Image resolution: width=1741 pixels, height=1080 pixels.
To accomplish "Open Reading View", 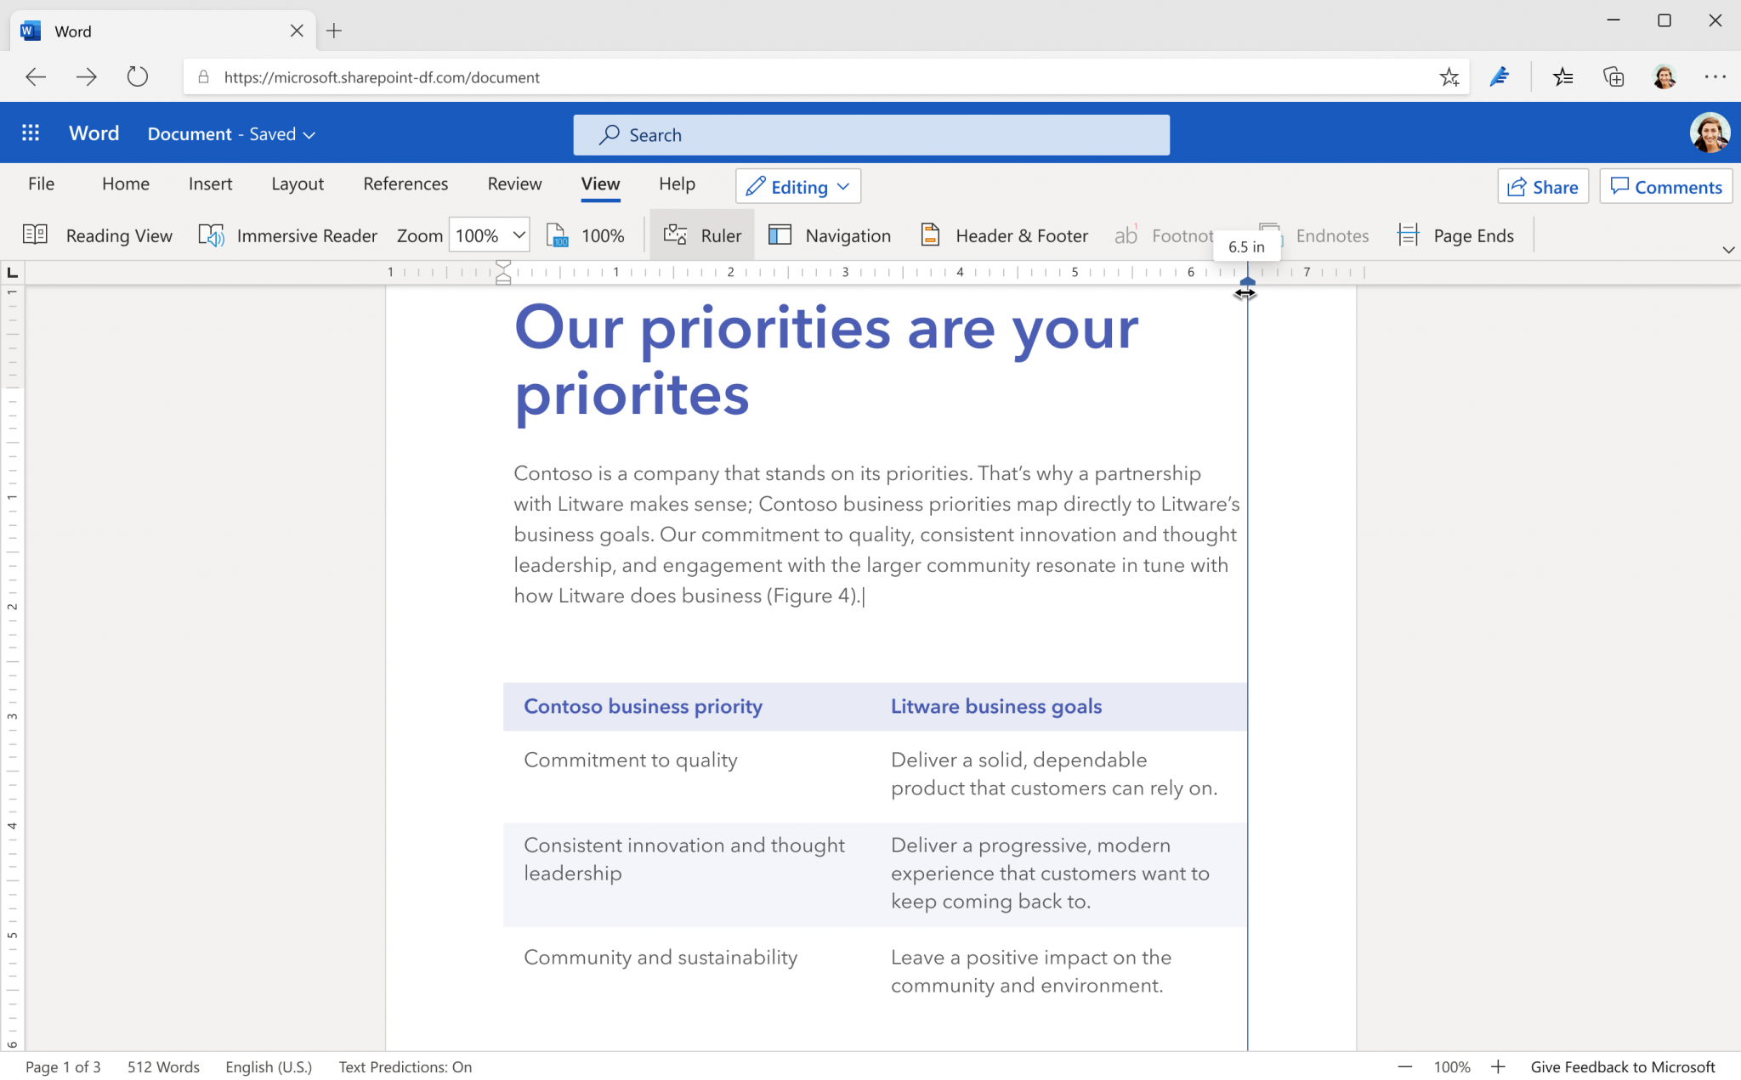I will (x=101, y=235).
